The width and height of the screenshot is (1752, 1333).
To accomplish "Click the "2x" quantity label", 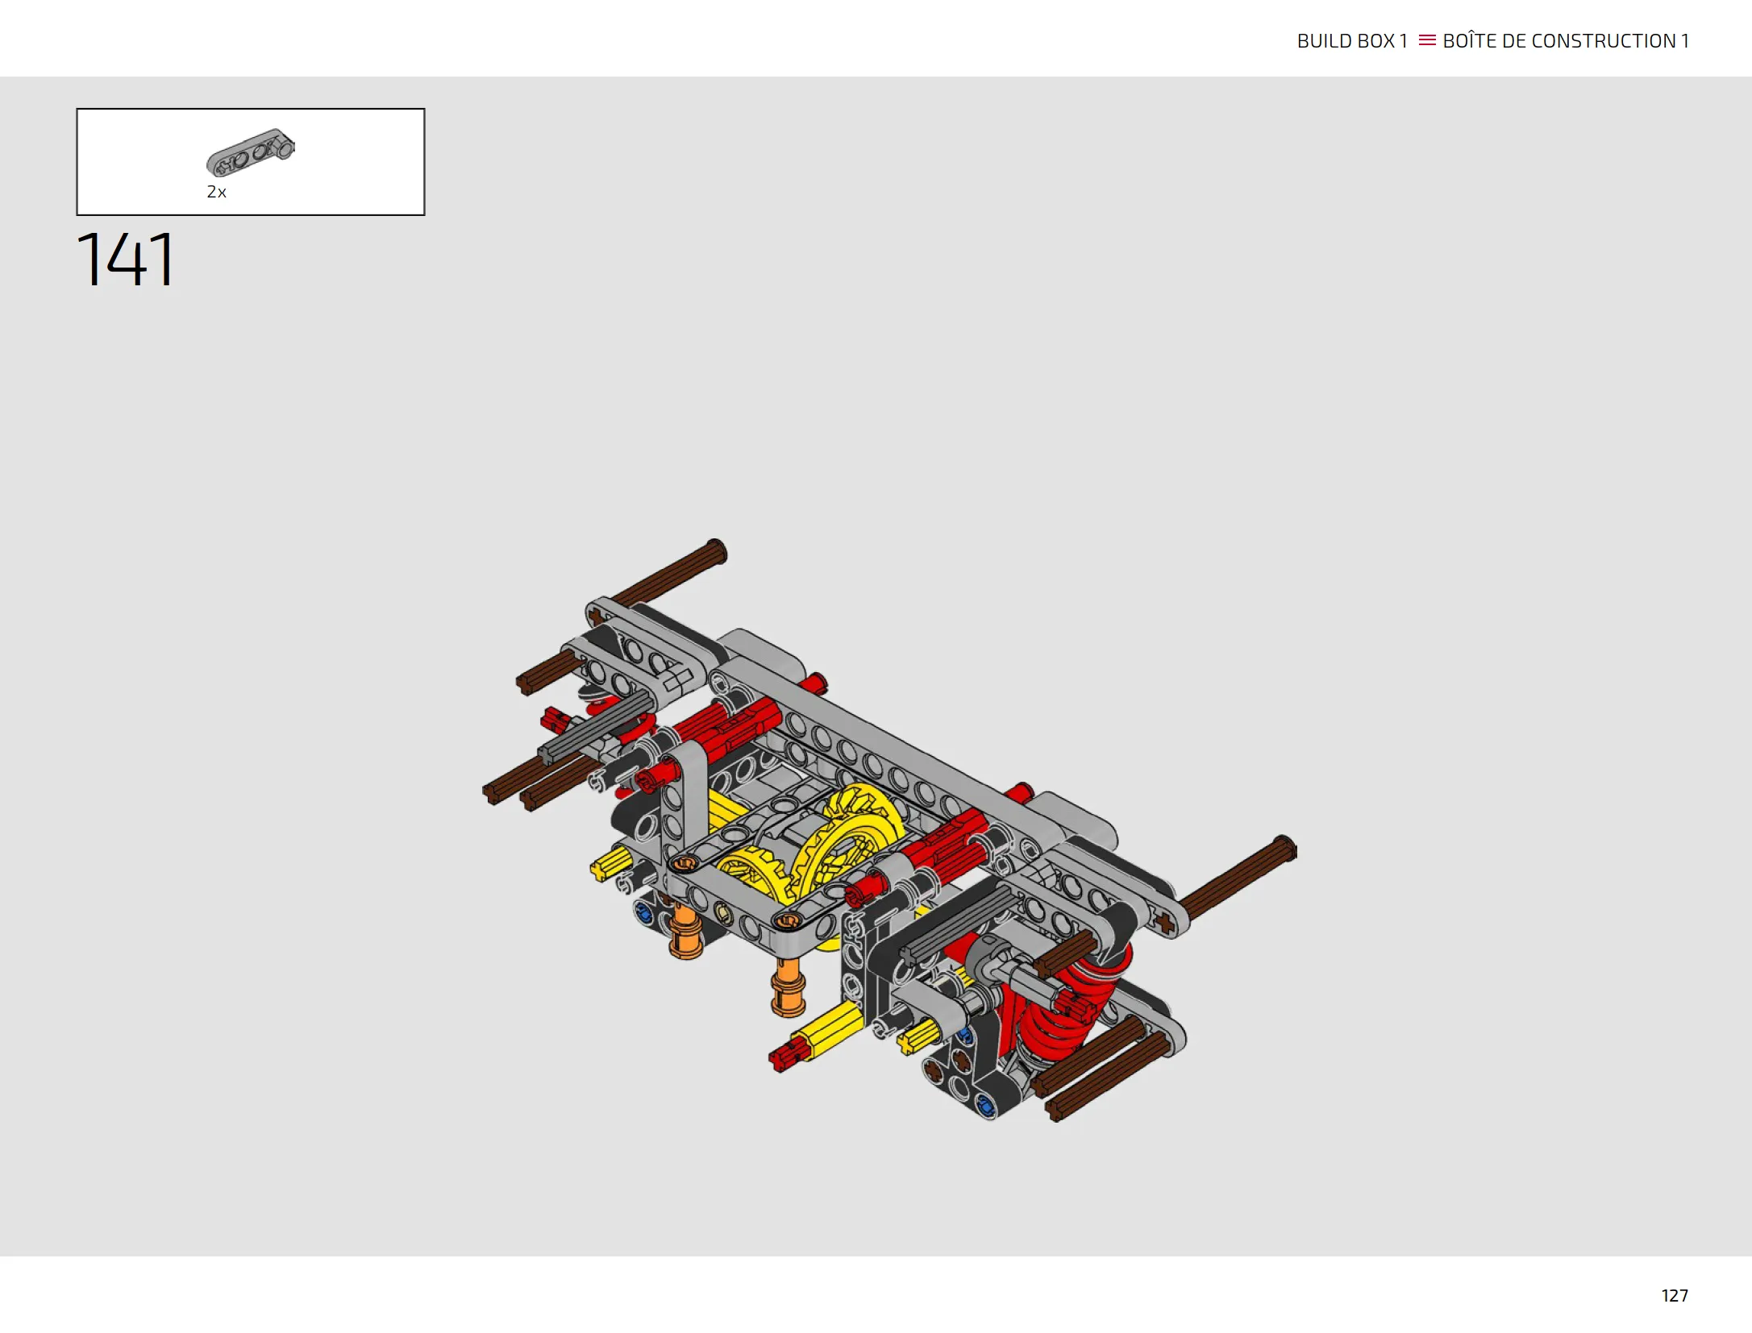I will tap(216, 192).
